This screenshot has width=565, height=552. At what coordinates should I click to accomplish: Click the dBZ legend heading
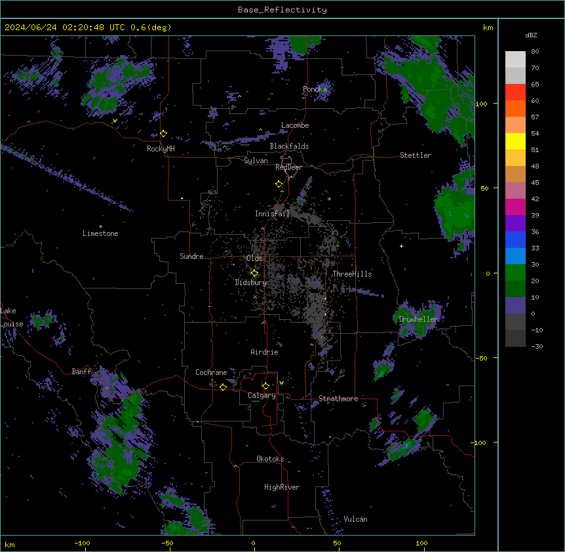coord(531,35)
